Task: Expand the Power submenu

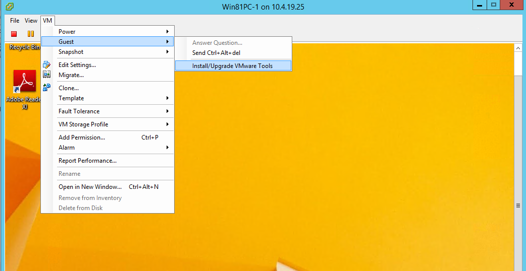Action: (x=108, y=31)
